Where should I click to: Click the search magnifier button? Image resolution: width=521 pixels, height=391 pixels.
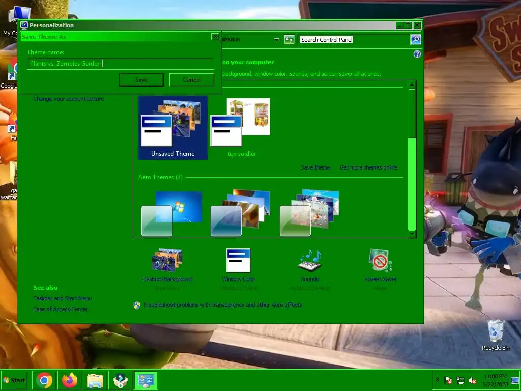(416, 39)
